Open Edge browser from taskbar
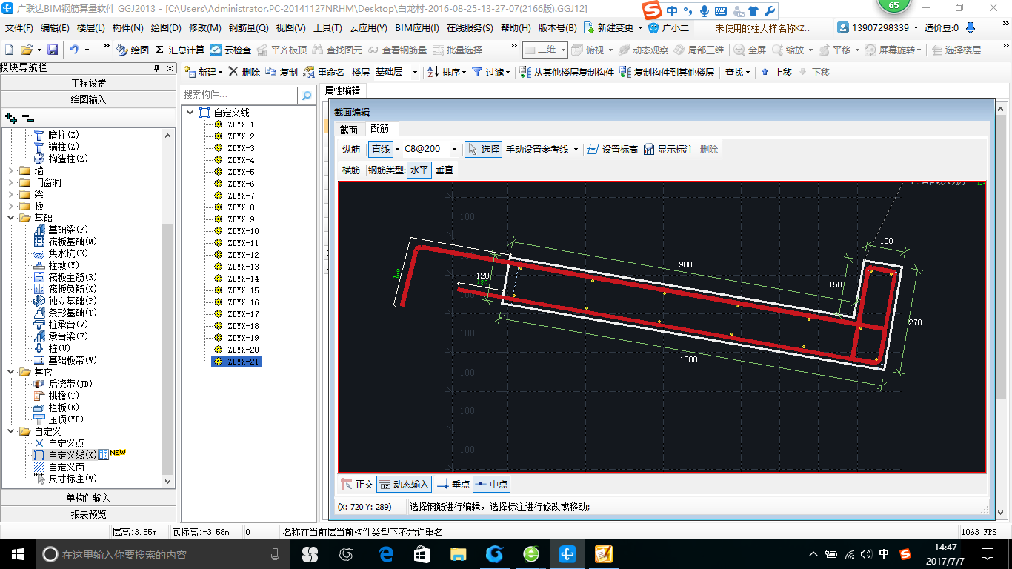The image size is (1012, 569). 386,554
